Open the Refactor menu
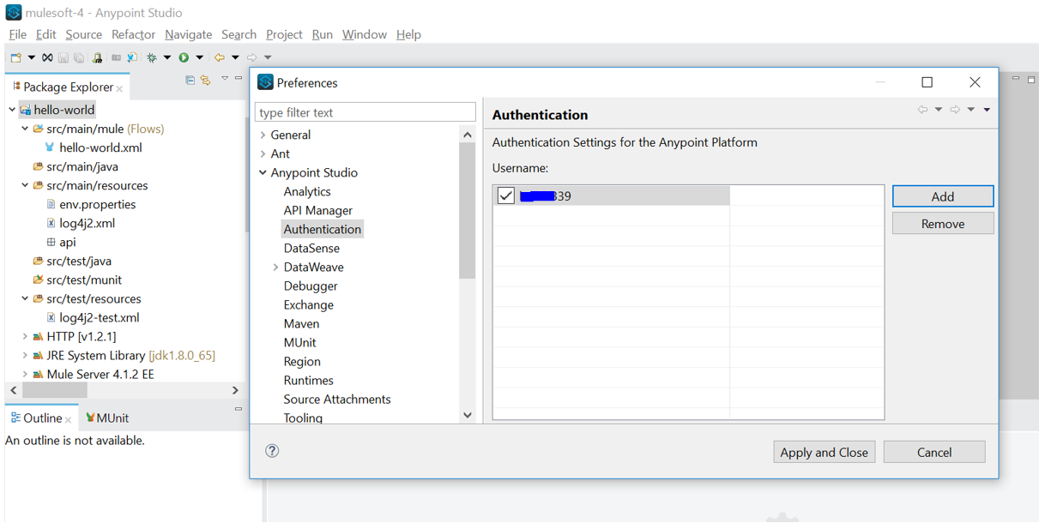The width and height of the screenshot is (1039, 523). [133, 34]
